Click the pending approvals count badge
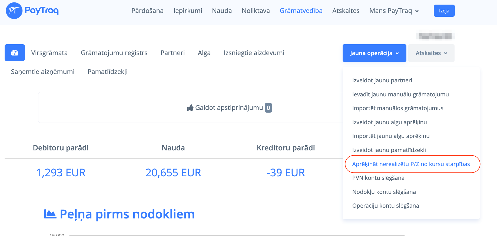This screenshot has height=236, width=497. coord(268,108)
